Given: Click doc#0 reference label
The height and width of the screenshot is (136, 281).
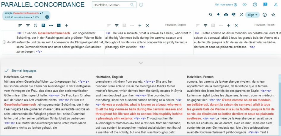Looking at the screenshot, I should click(11, 42).
